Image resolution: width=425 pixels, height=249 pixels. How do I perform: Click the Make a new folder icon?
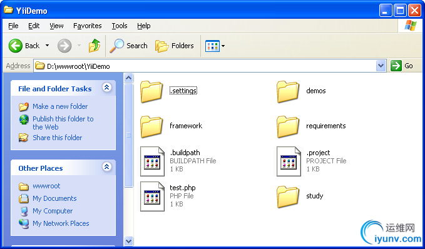click(24, 106)
